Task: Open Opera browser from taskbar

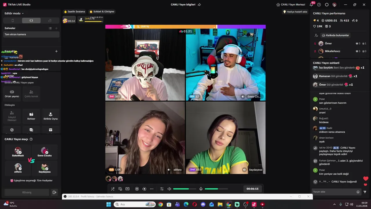Action: pyautogui.click(x=194, y=204)
